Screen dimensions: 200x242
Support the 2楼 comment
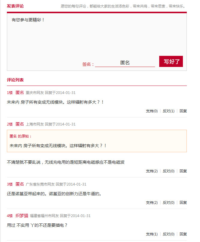point(152,171)
